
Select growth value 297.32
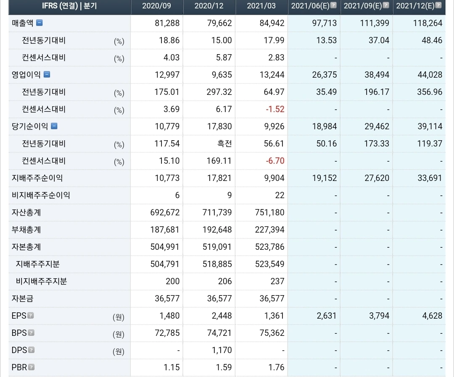[x=219, y=92]
